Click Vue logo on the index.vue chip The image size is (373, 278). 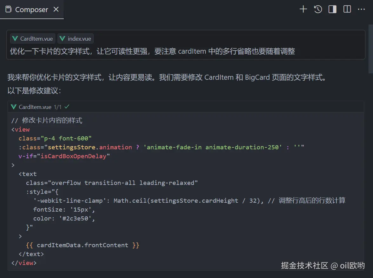click(63, 39)
